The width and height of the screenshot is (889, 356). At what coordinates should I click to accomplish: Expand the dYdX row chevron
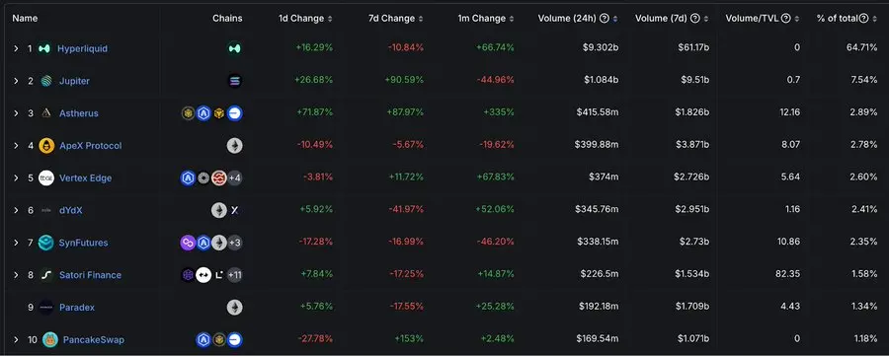(17, 210)
